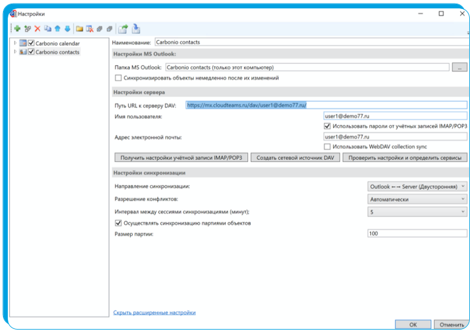Viewport: 474px width, 332px height.
Task: Minimize the Настройки window
Action: [x=421, y=14]
